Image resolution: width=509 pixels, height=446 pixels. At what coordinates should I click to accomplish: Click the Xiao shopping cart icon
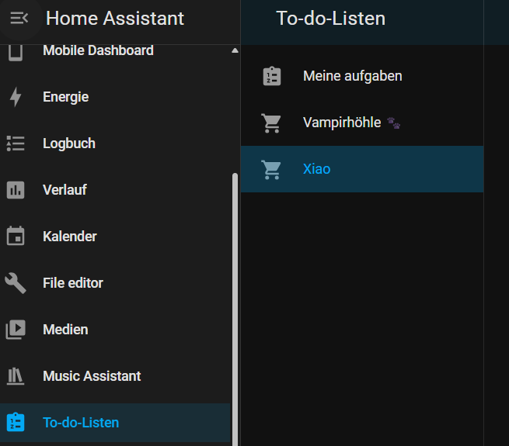pos(271,169)
